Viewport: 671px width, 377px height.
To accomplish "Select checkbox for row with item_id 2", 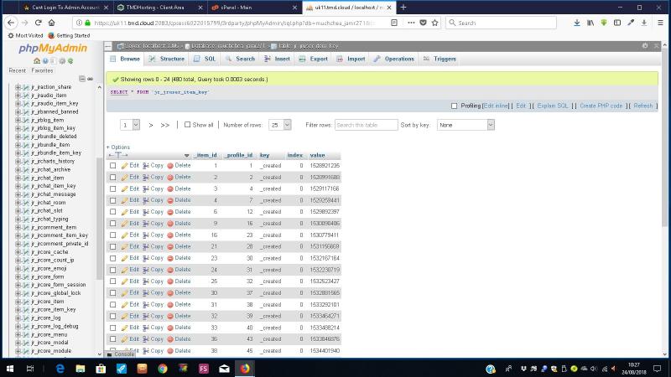I will point(113,178).
